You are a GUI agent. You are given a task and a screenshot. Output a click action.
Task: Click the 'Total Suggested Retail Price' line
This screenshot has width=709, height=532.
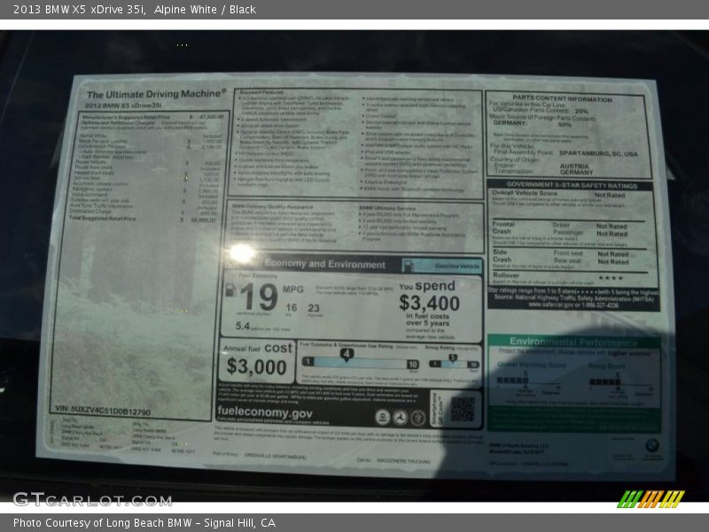coord(143,219)
